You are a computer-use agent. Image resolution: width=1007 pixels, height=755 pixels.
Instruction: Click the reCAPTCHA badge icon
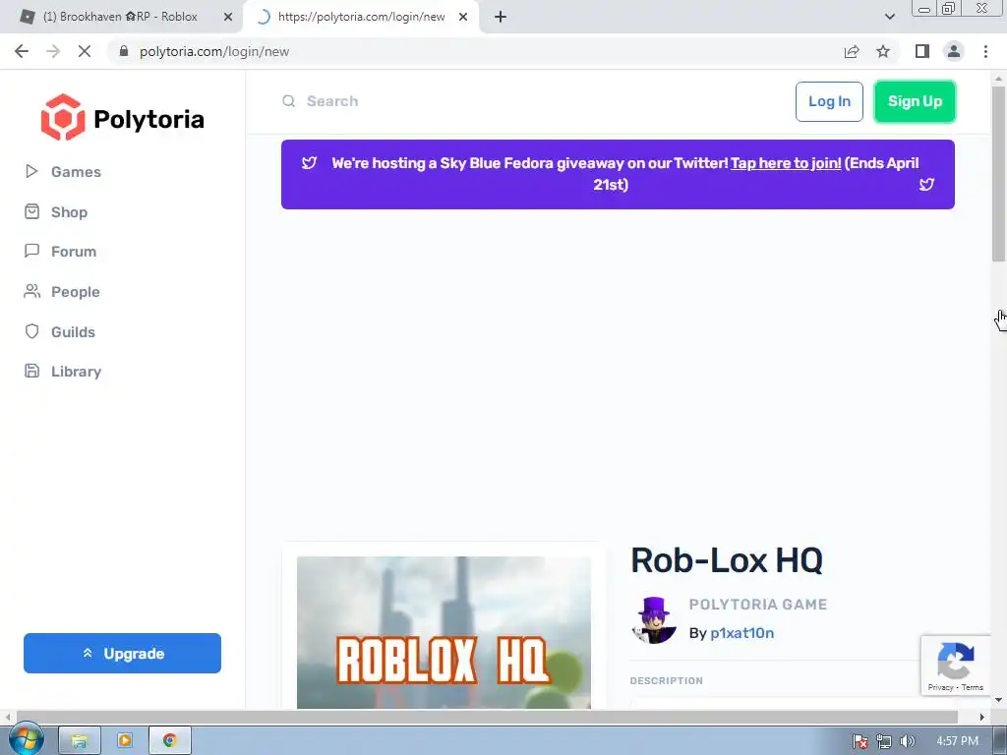point(956,660)
